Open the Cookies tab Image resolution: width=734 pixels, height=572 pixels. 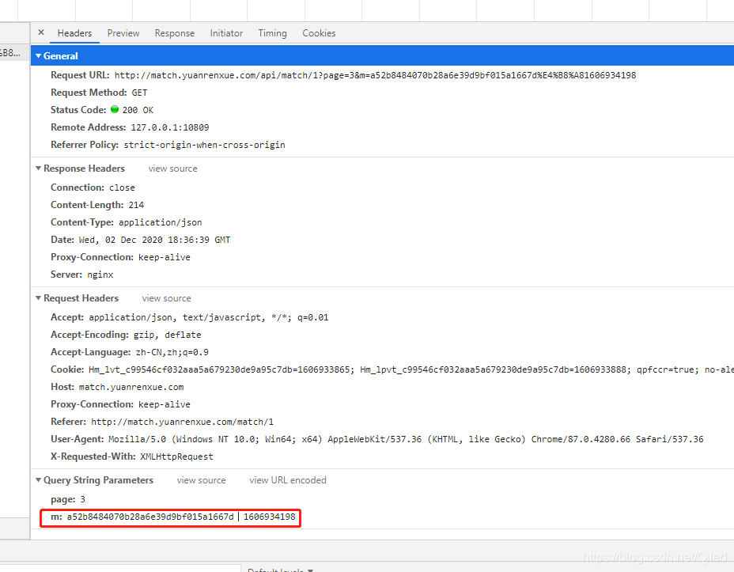pyautogui.click(x=319, y=33)
